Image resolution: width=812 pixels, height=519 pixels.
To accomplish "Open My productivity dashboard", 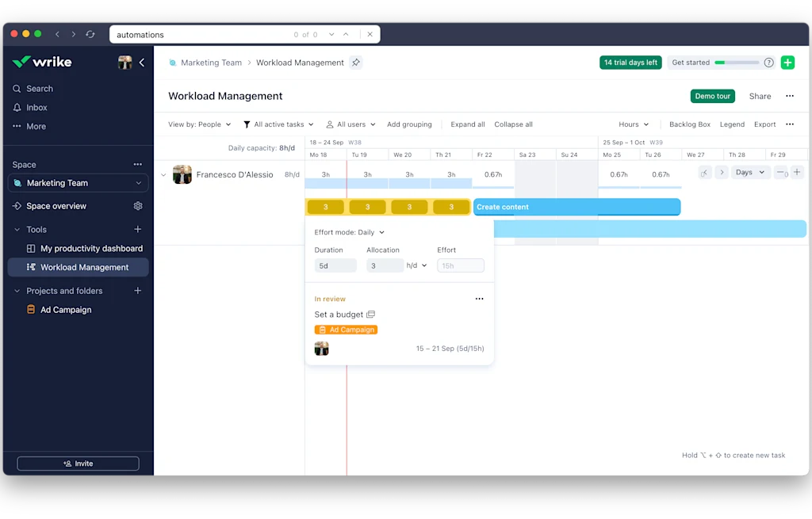I will point(85,248).
